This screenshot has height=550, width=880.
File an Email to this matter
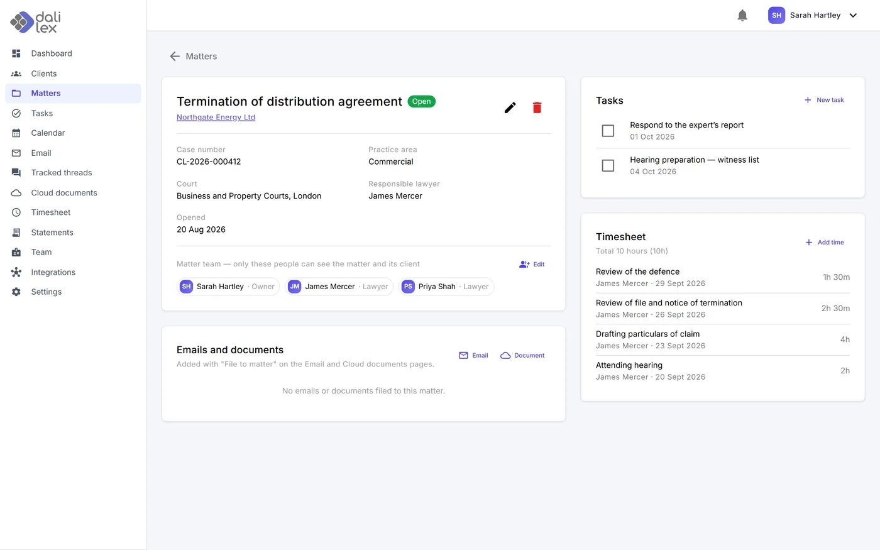click(x=474, y=355)
